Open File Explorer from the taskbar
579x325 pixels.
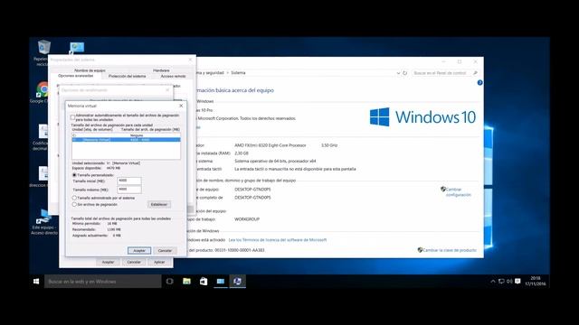[186, 281]
